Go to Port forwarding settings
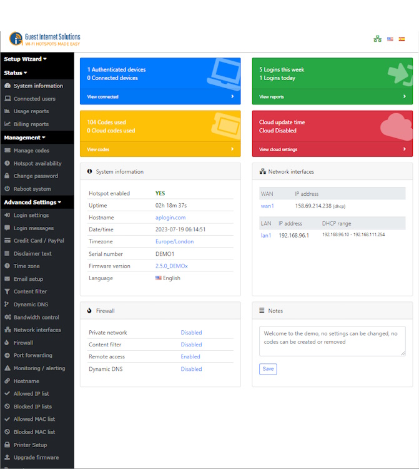This screenshot has height=469, width=419. 34,356
